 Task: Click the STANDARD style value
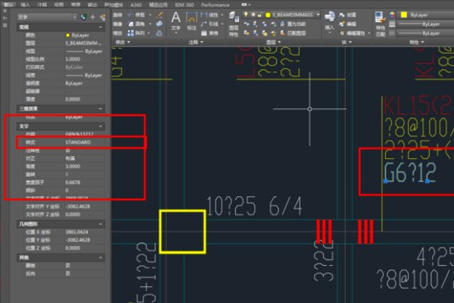pyautogui.click(x=78, y=142)
